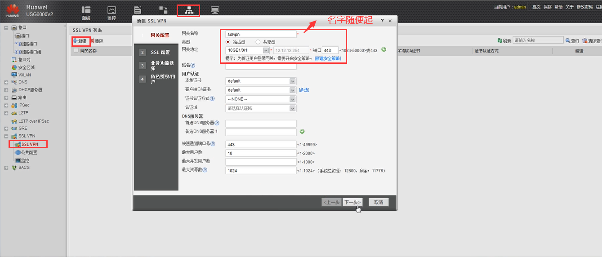Expand the DNS tree node
The width and height of the screenshot is (602, 257).
click(6, 82)
